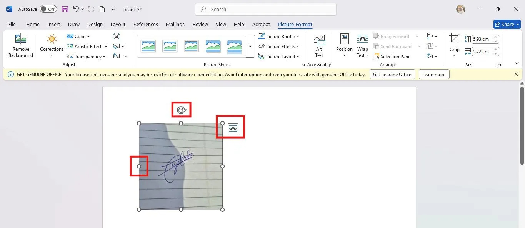Viewport: 525px width, 228px height.
Task: Click the Save icon in title bar
Action: tap(65, 9)
